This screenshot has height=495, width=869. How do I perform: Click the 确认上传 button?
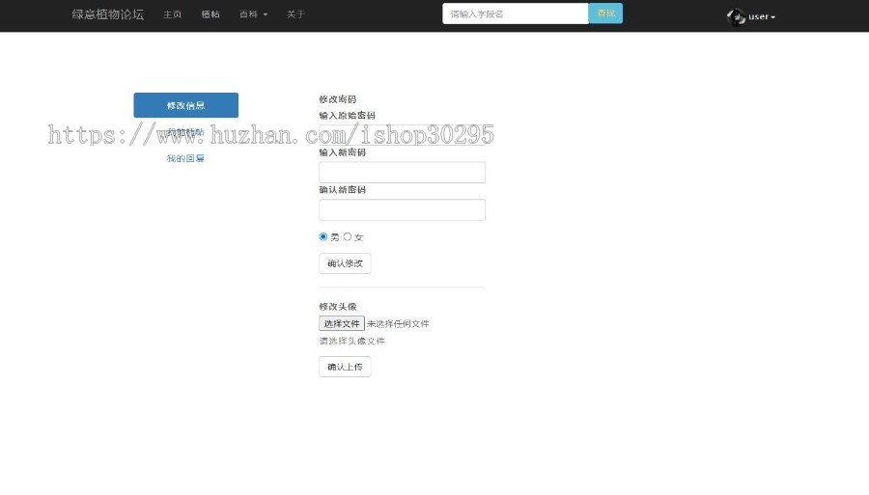point(345,367)
